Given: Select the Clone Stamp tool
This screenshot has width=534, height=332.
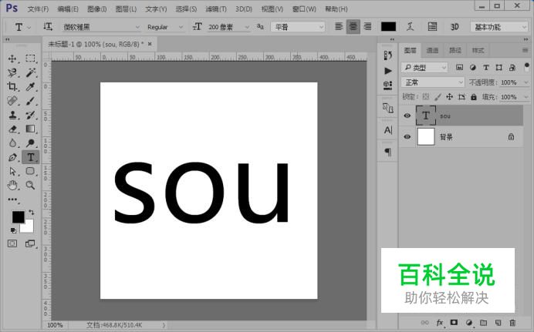Looking at the screenshot, I should point(12,115).
